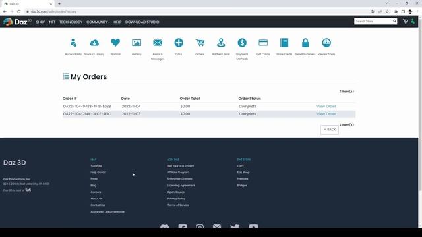Viewport: 422px width, 237px height.
Task: Open the tab search chevron in title bar
Action: pyautogui.click(x=386, y=3)
